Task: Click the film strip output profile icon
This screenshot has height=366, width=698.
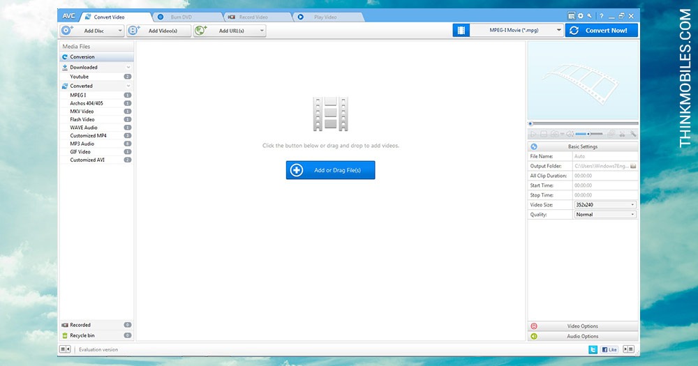Action: click(x=461, y=30)
